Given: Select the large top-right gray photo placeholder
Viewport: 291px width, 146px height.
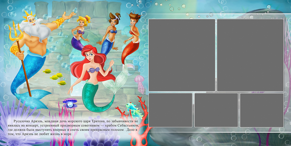Looking at the screenshot, I should 250,55.
